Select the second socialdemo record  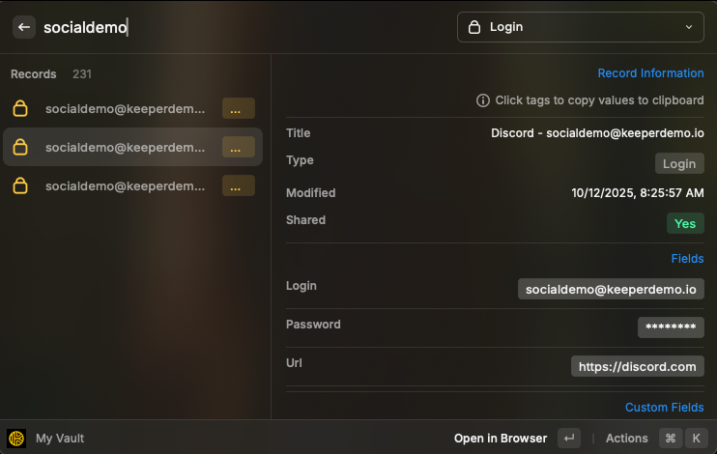point(126,147)
